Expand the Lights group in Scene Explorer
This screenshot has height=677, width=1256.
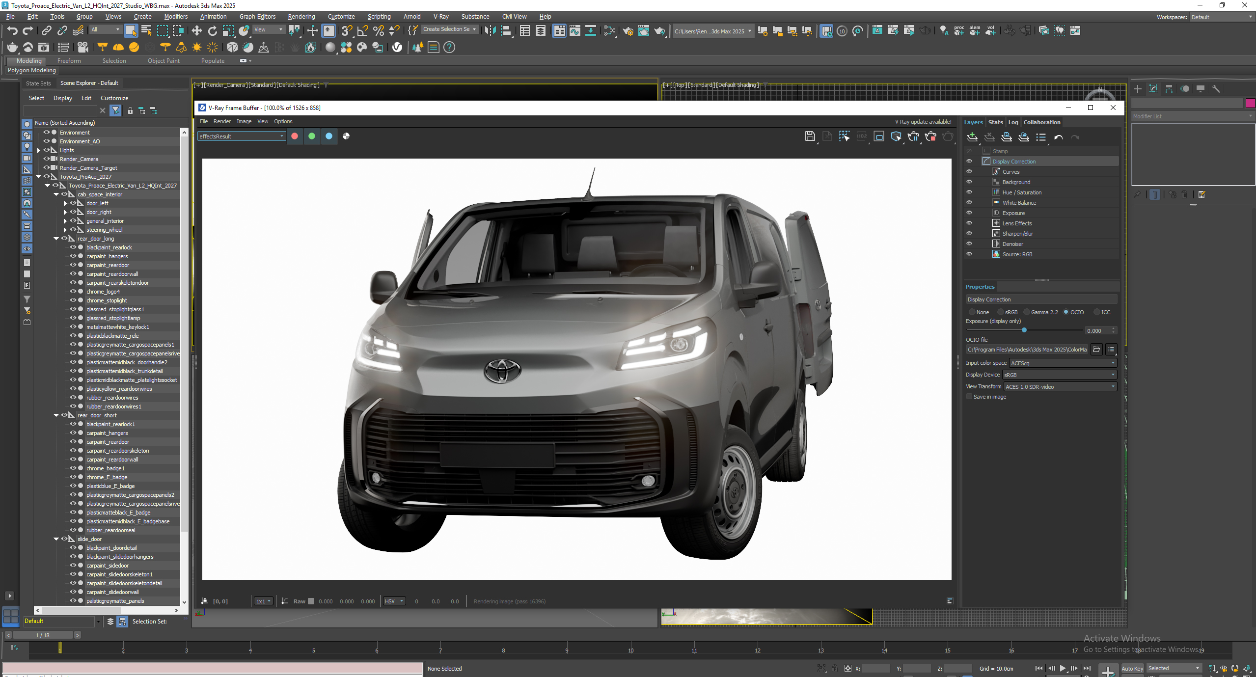[39, 151]
